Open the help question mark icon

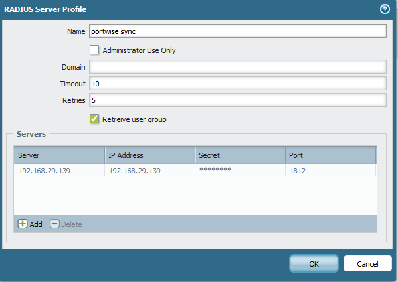(385, 9)
